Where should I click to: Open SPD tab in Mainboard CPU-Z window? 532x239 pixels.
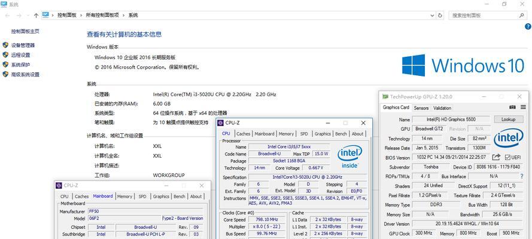[142, 197]
